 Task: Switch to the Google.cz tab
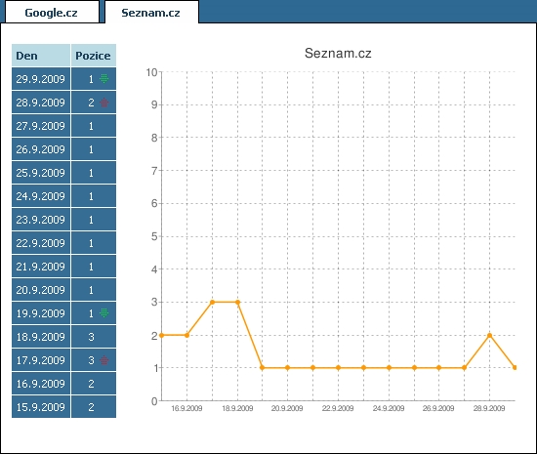tap(52, 13)
